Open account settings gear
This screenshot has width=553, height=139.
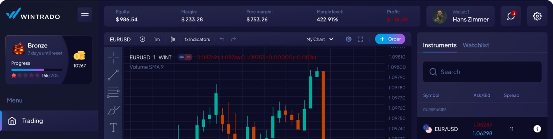point(537,16)
